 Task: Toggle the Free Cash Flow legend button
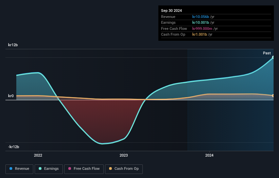click(84, 169)
